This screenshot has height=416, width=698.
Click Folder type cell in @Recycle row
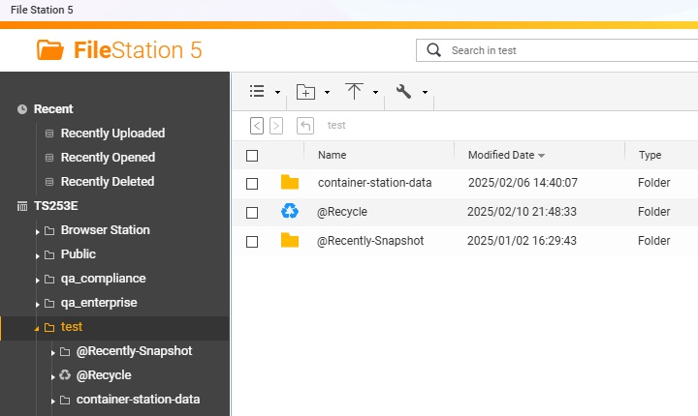(654, 212)
